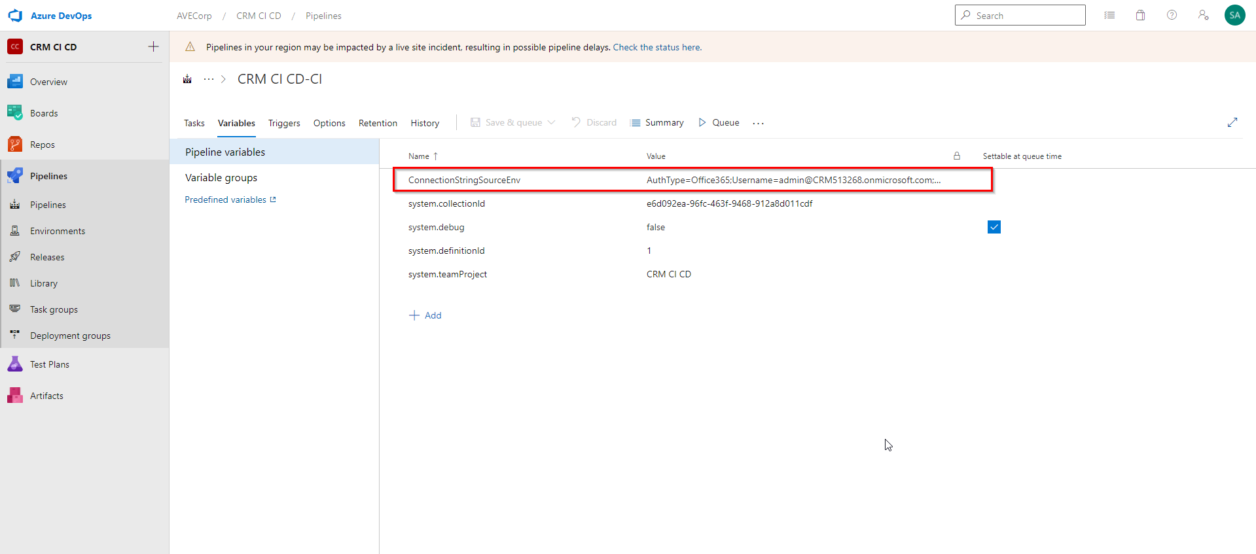Viewport: 1256px width, 554px height.
Task: Open the work items list icon in header
Action: [1109, 15]
